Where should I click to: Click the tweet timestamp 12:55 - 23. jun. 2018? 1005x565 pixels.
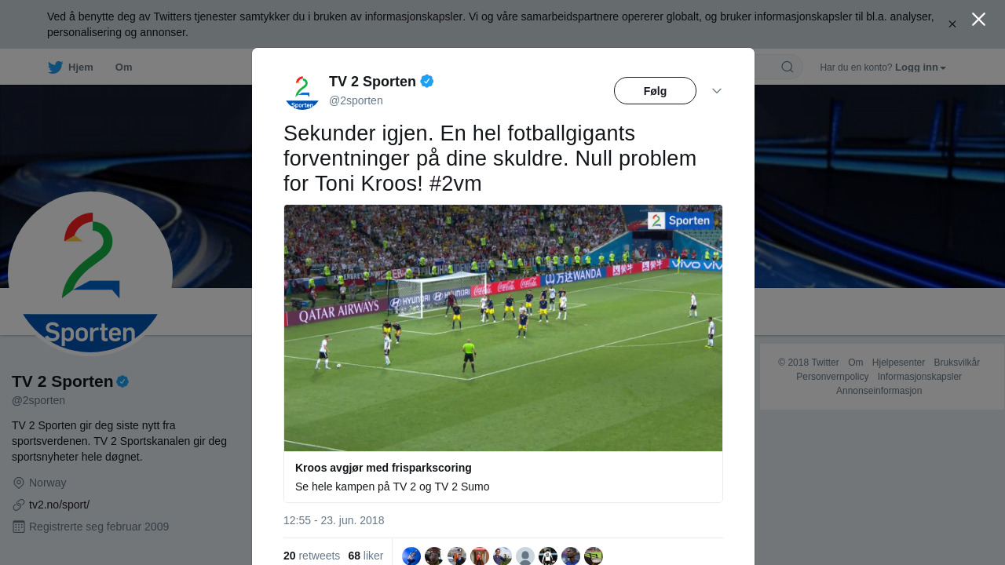pyautogui.click(x=334, y=520)
